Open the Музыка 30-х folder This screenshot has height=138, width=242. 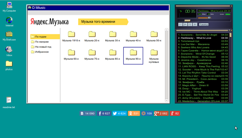click(113, 36)
